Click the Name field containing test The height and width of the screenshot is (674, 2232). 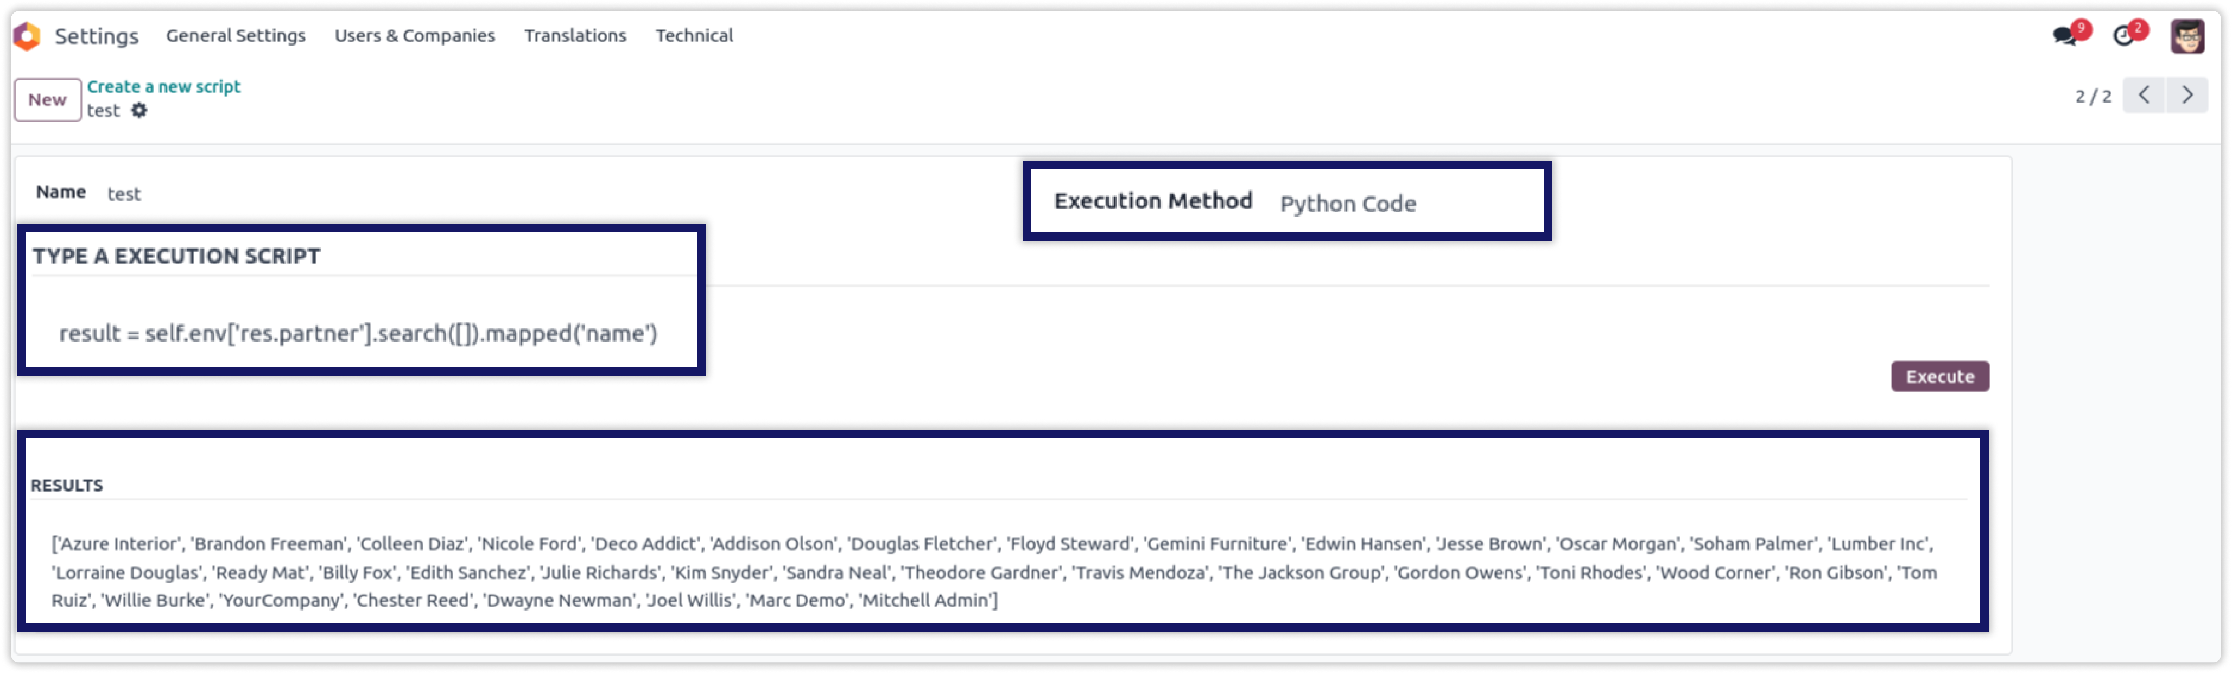tap(124, 194)
